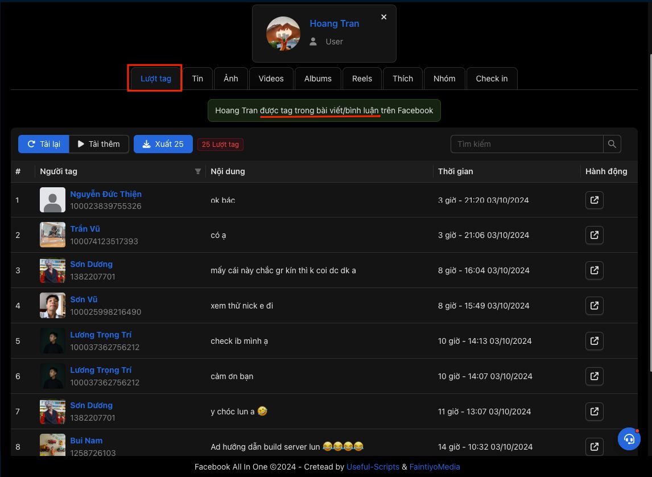Viewport: 652px width, 477px height.
Task: Switch to the Tin tab
Action: click(197, 79)
